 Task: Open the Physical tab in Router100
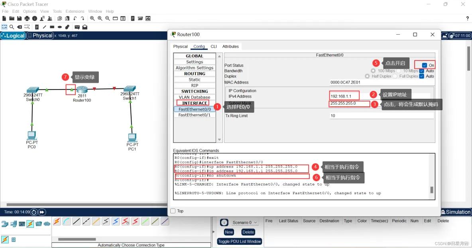180,47
